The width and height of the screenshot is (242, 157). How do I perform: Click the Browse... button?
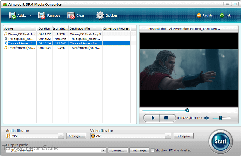pos(118,150)
